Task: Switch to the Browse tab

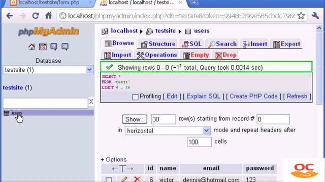Action: 119,43
